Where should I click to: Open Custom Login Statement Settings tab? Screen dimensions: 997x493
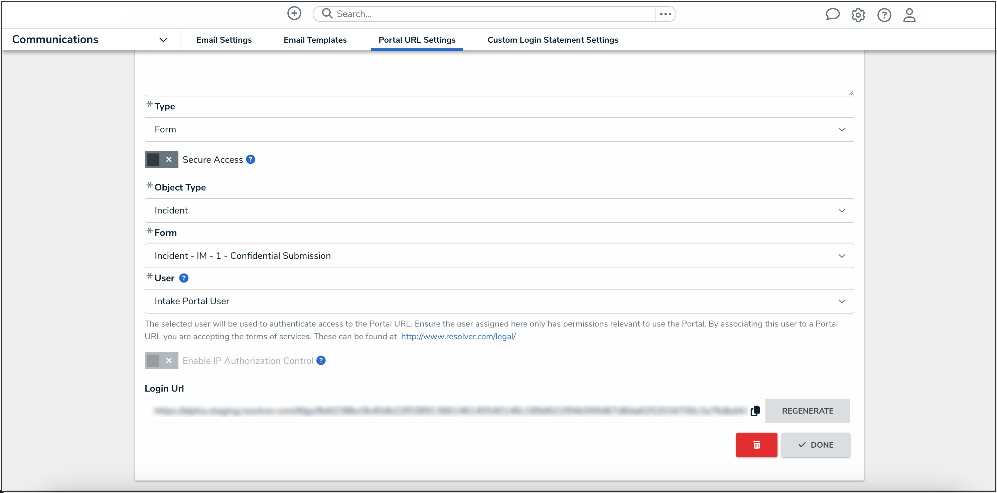coord(552,40)
